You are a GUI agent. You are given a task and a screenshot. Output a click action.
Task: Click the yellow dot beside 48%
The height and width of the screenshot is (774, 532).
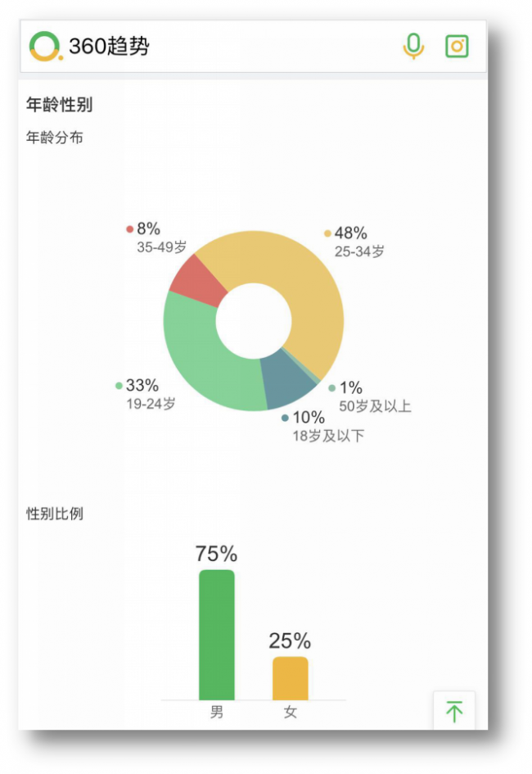click(327, 233)
